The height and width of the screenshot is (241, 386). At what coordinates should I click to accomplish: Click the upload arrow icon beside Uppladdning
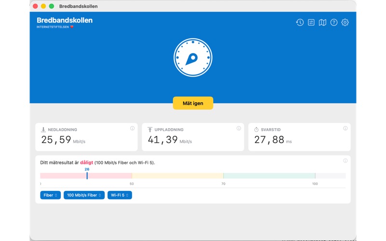tap(150, 129)
